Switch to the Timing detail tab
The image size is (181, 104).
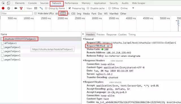tap(132, 34)
